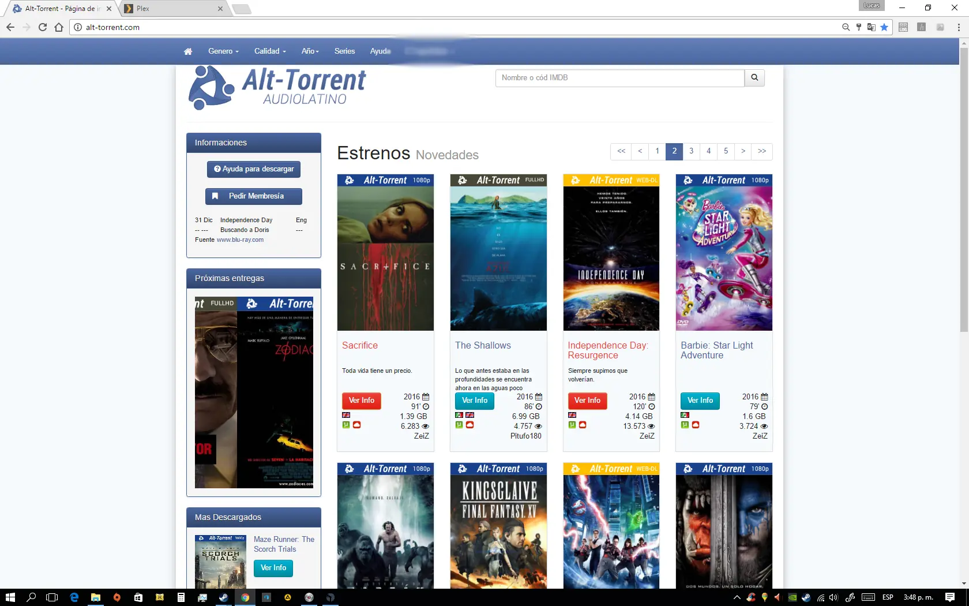This screenshot has height=606, width=969.
Task: Click the search magnifier button
Action: (x=754, y=77)
